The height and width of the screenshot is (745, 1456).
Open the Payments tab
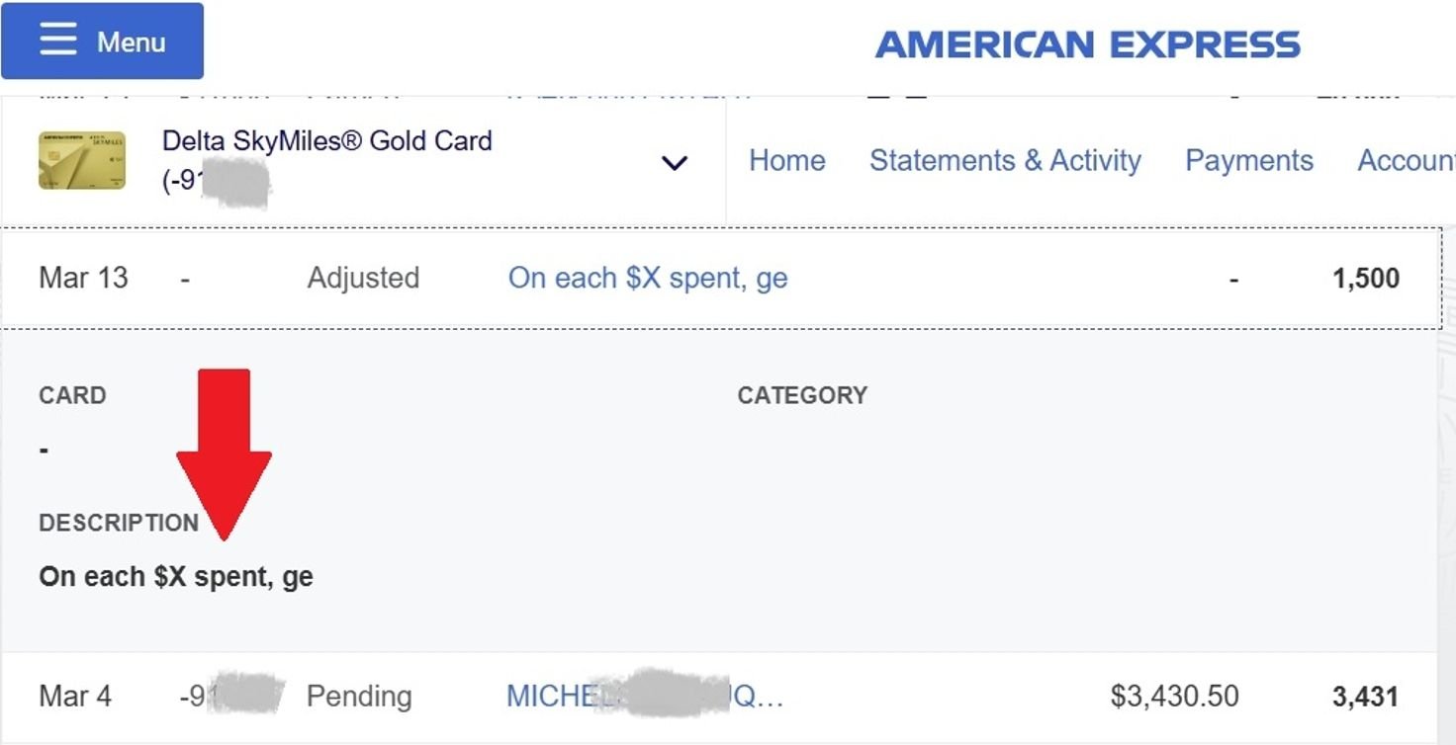pyautogui.click(x=1248, y=161)
